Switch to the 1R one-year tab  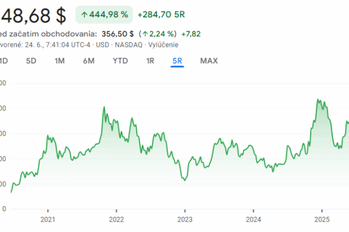coord(150,61)
